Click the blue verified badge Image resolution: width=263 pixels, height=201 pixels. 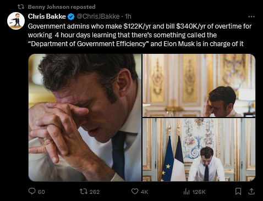71,16
